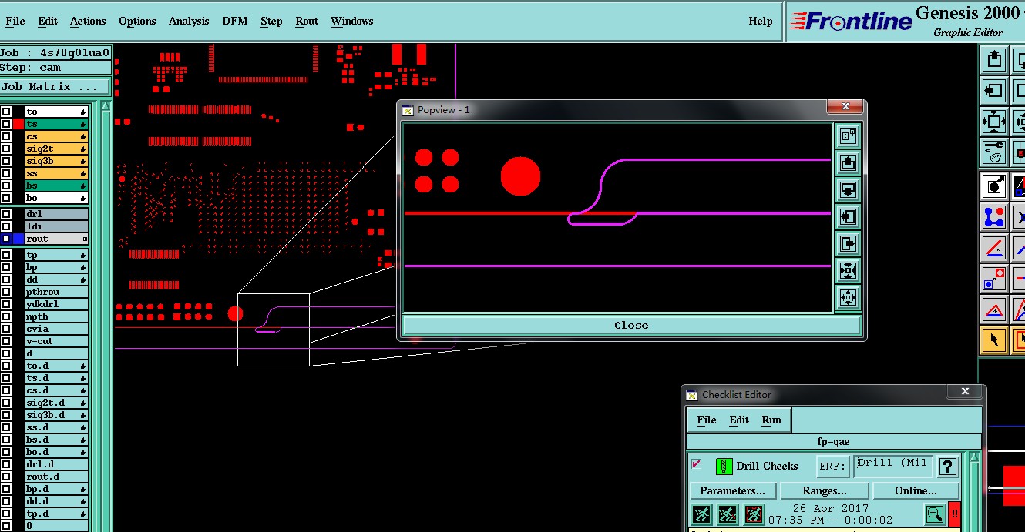Open the Ranges... dialog

(825, 490)
